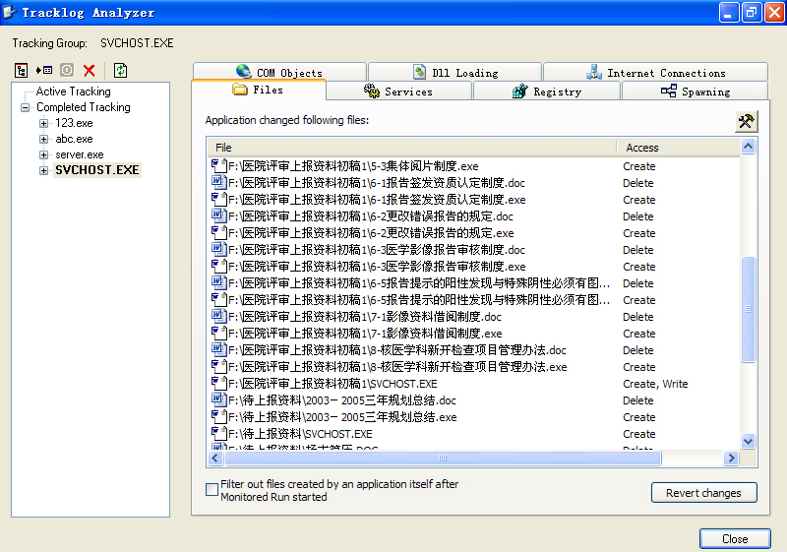Click the red X delete icon

(x=90, y=71)
